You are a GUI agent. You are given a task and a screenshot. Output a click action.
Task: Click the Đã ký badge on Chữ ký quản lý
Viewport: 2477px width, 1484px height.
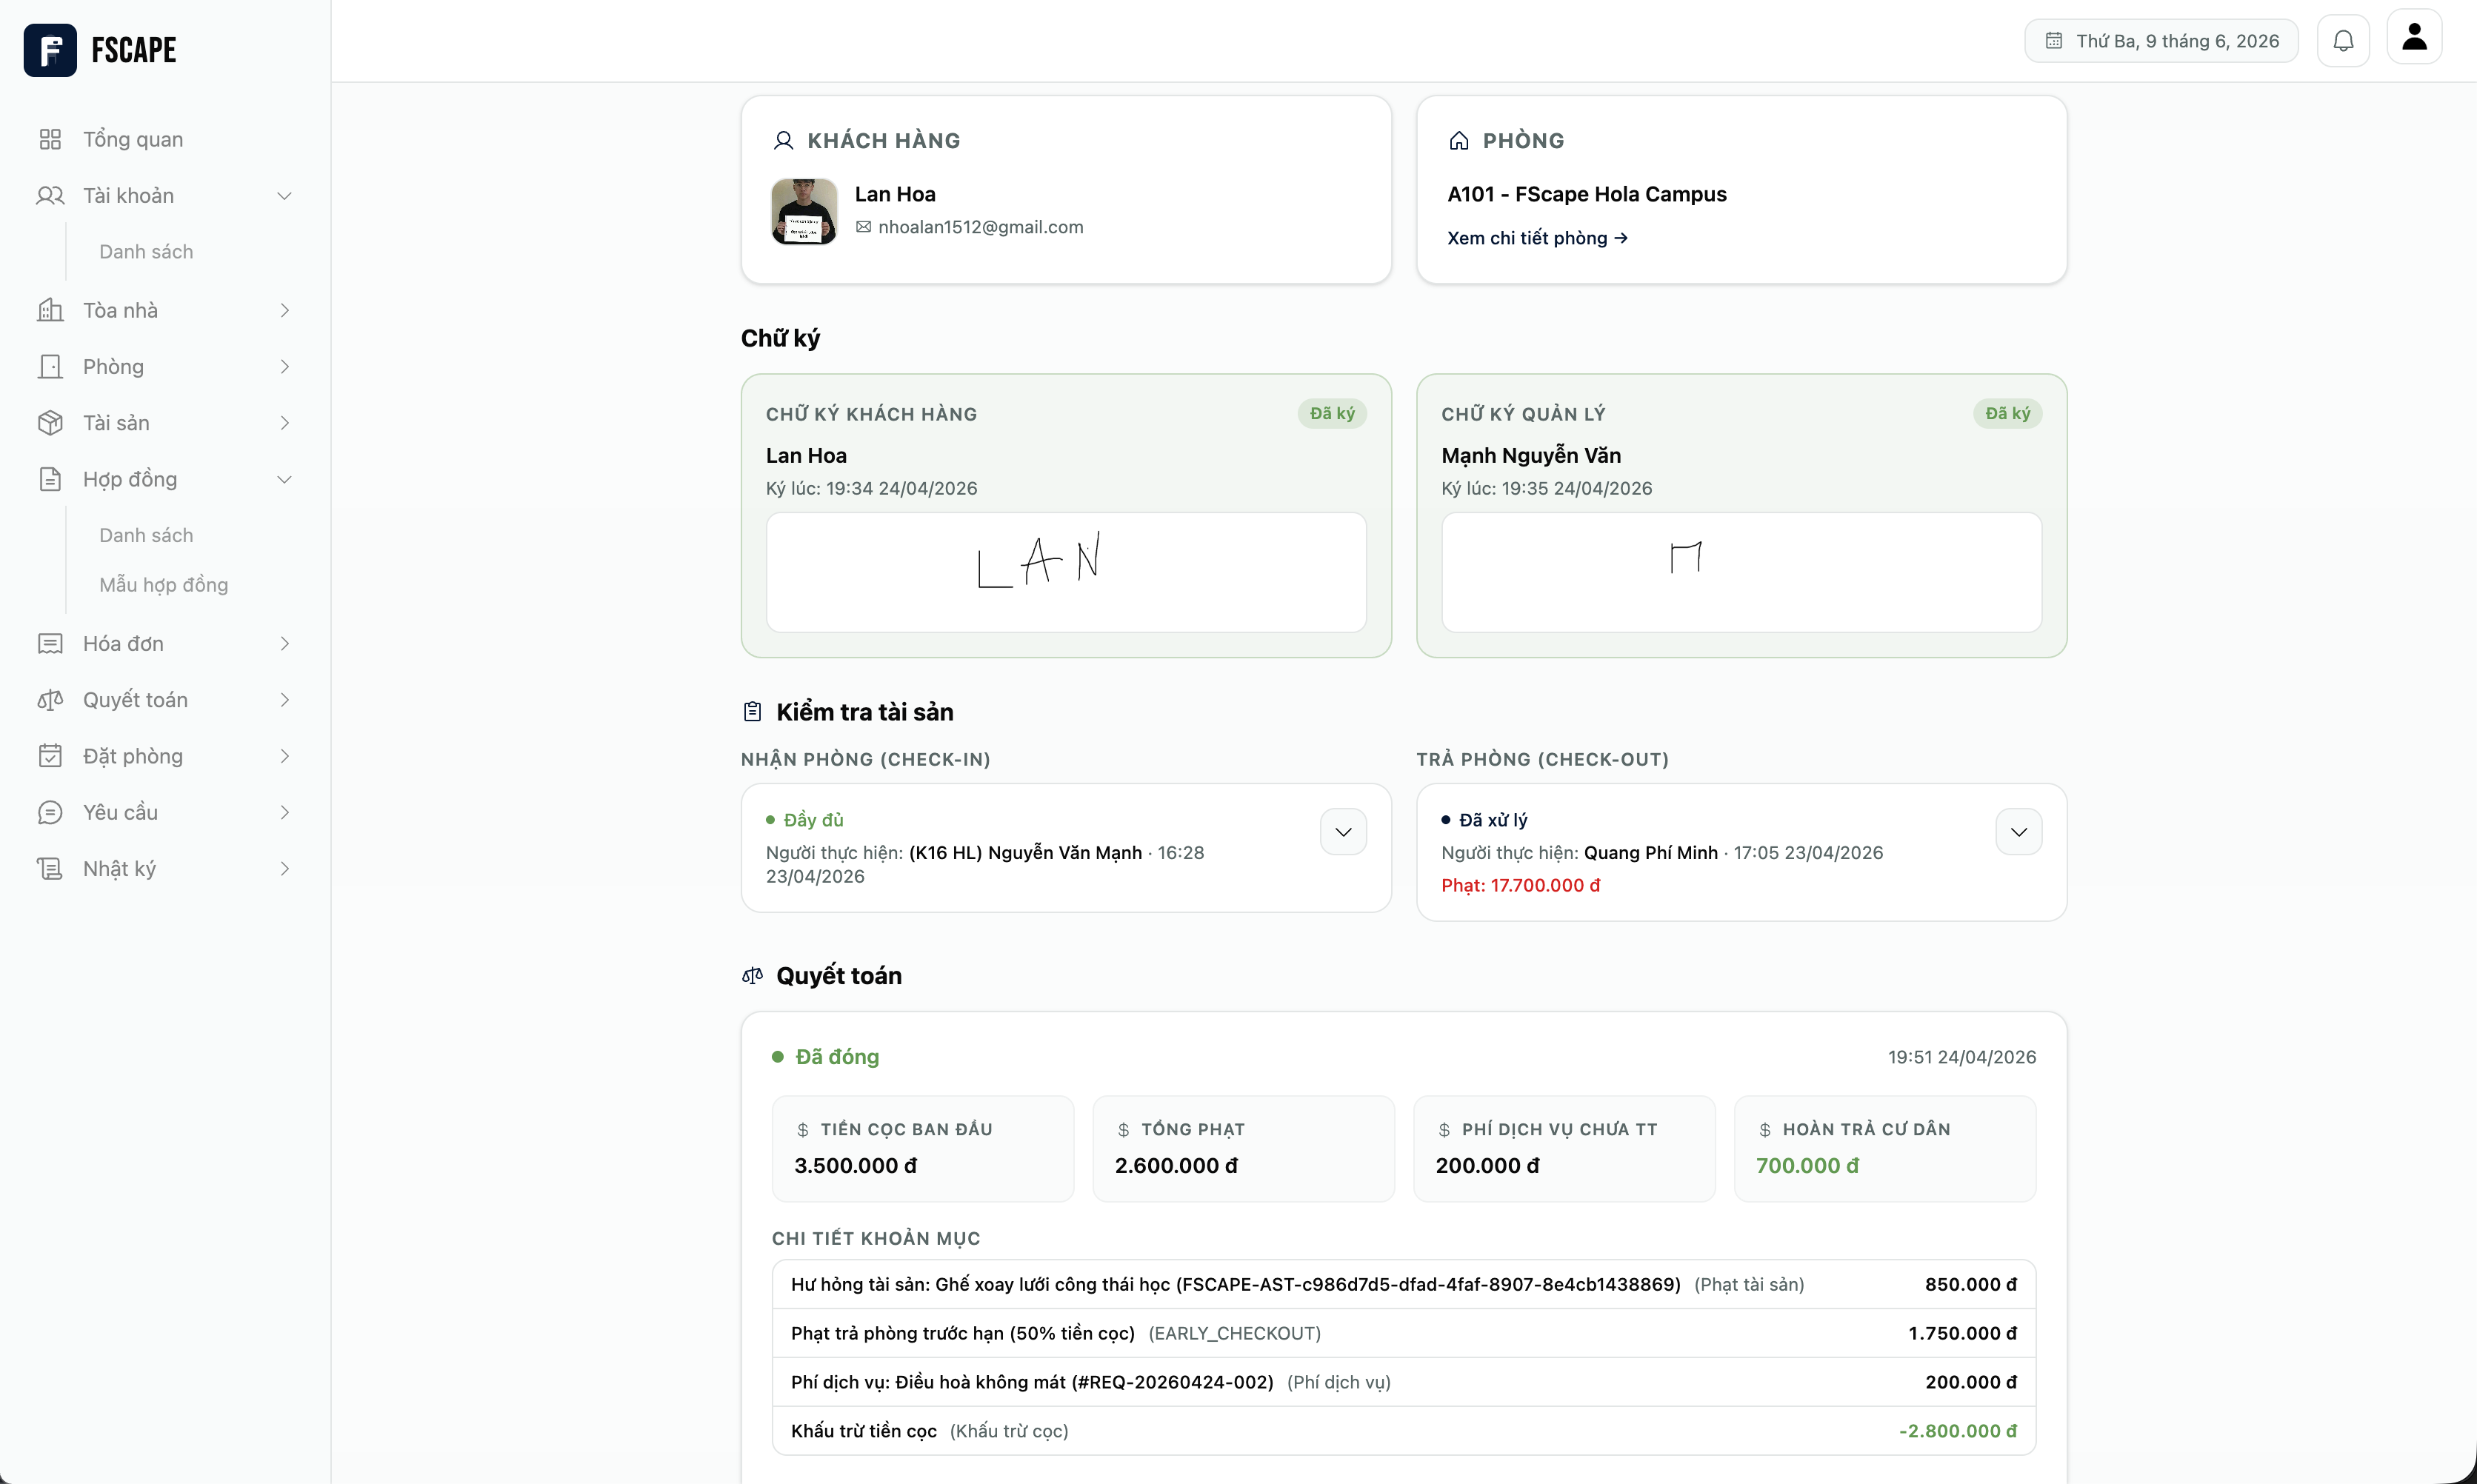coord(2007,414)
